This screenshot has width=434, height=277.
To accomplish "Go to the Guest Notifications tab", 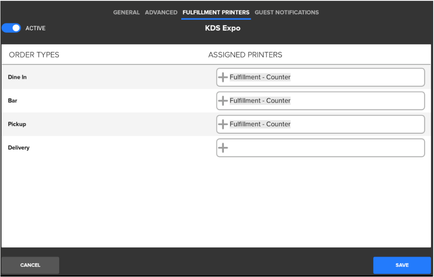I will click(287, 12).
